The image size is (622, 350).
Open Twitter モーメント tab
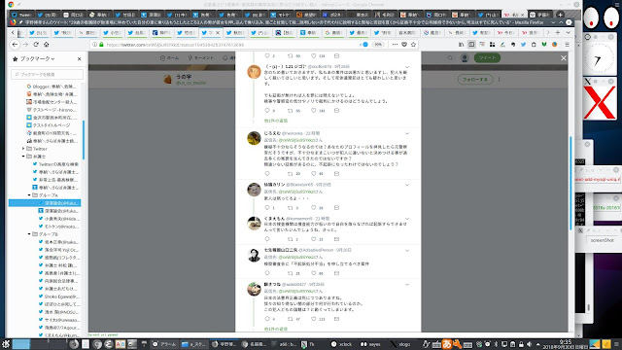201,58
